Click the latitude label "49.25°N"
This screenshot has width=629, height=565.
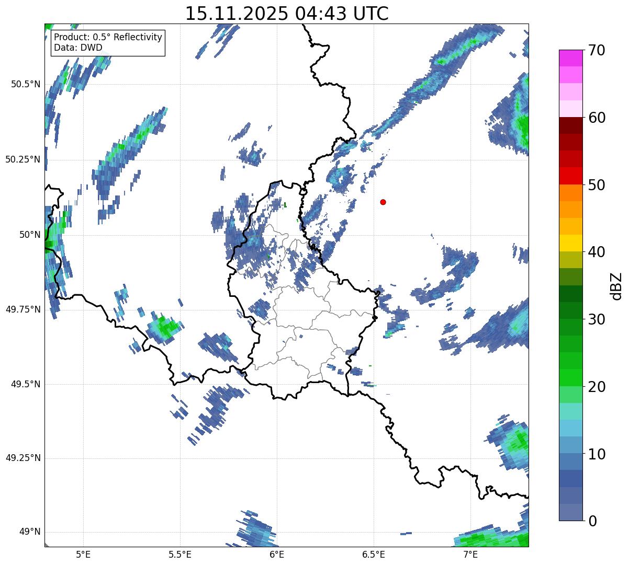coord(23,458)
